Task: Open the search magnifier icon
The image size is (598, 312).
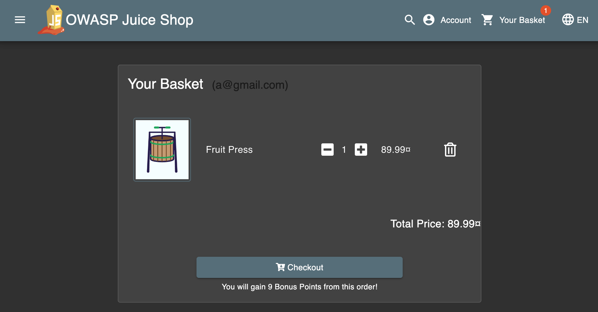Action: point(410,20)
